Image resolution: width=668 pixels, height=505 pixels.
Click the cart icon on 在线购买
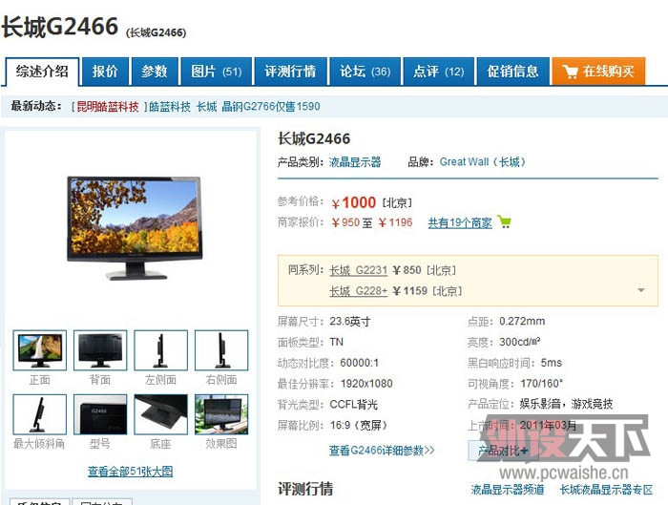[x=570, y=72]
